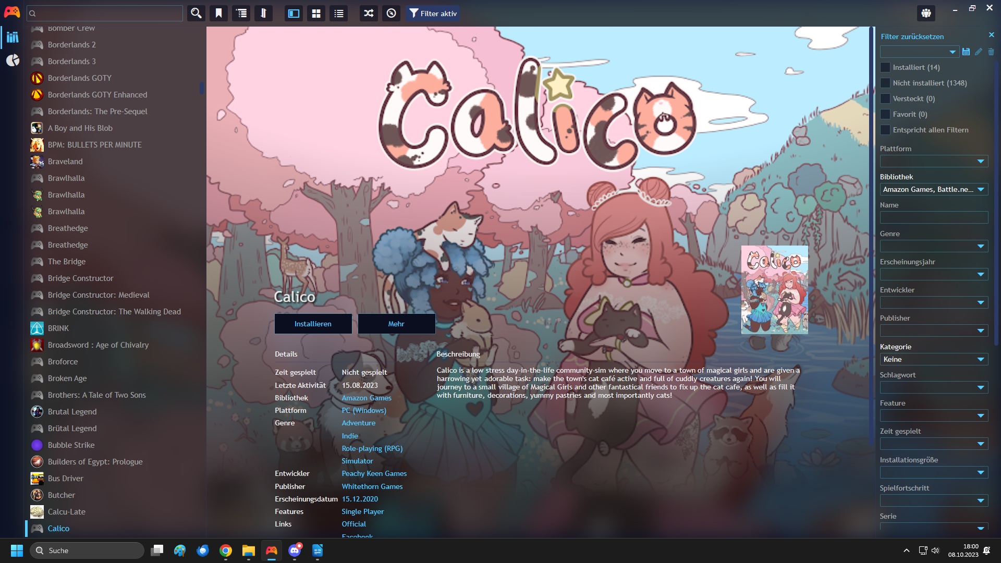This screenshot has height=563, width=1001.
Task: Open the search tool in the toolbar
Action: tap(196, 13)
